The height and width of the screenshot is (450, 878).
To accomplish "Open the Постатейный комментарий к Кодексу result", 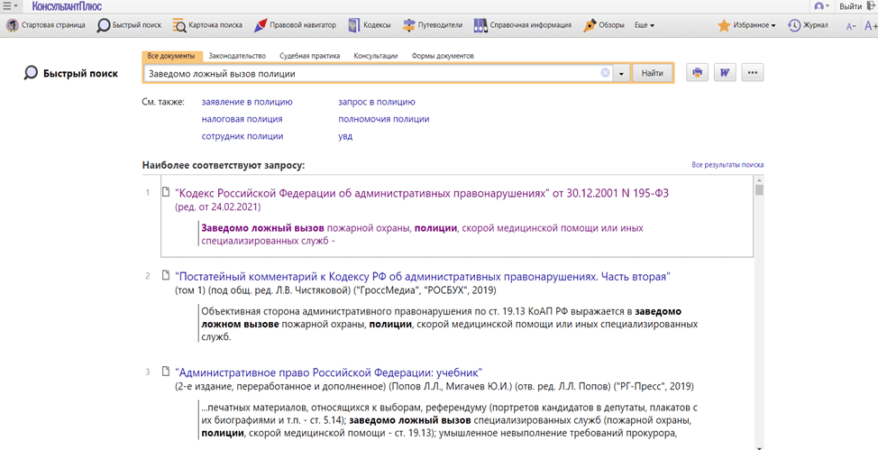I will (423, 277).
